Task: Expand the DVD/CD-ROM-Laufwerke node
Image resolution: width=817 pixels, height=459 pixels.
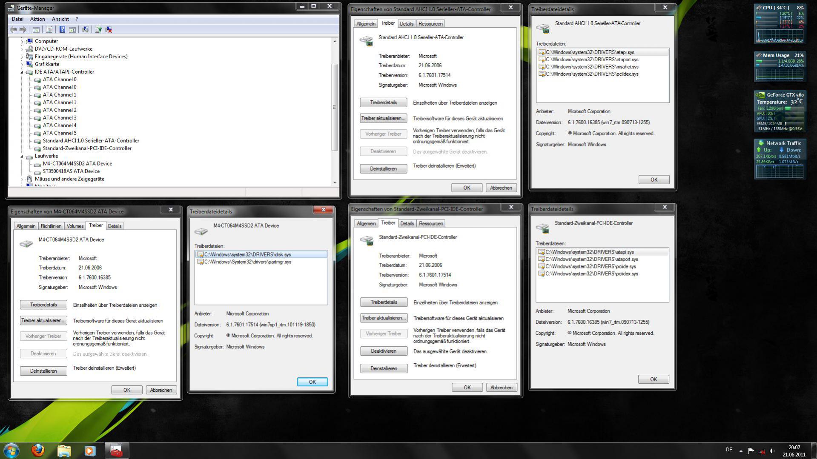Action: 22,49
